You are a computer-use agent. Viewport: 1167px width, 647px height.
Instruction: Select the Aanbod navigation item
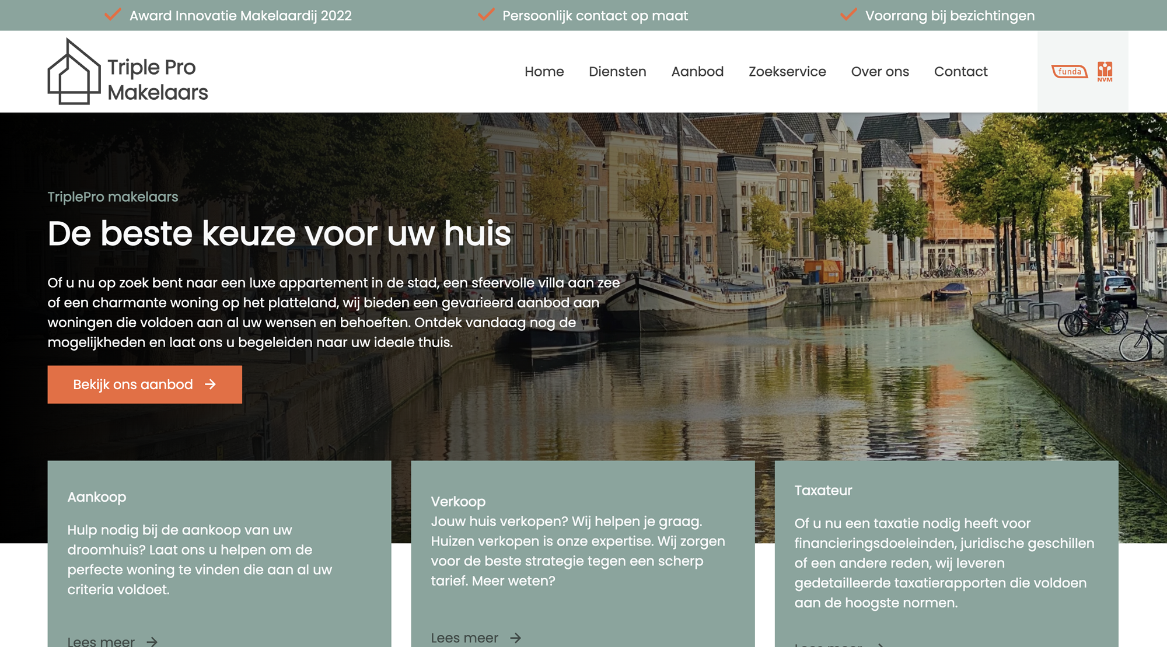point(698,71)
